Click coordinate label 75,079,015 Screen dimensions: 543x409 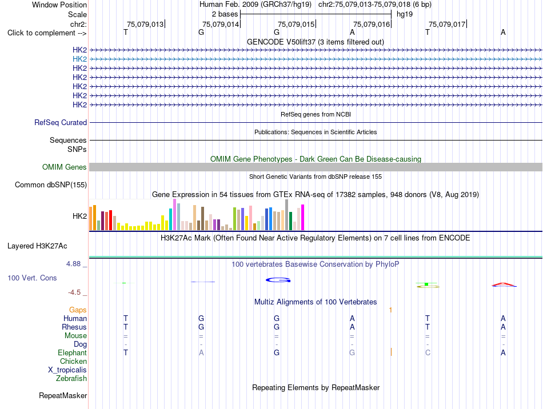click(x=296, y=24)
